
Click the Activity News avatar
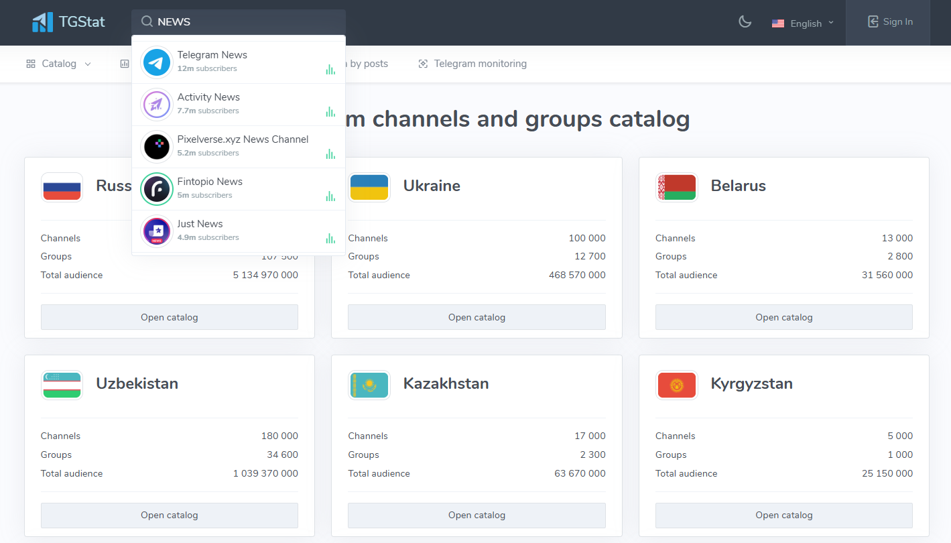pos(157,105)
